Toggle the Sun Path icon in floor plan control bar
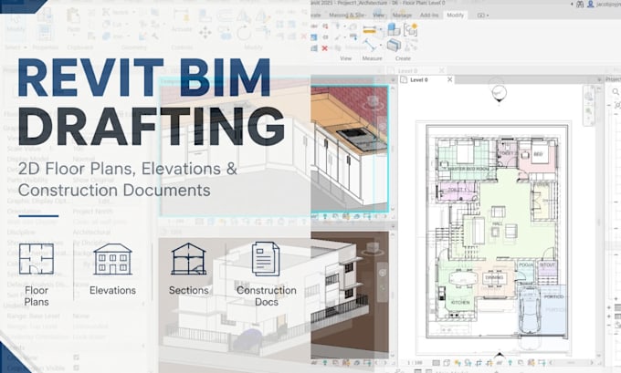Image resolution: width=621 pixels, height=373 pixels. click(x=458, y=363)
